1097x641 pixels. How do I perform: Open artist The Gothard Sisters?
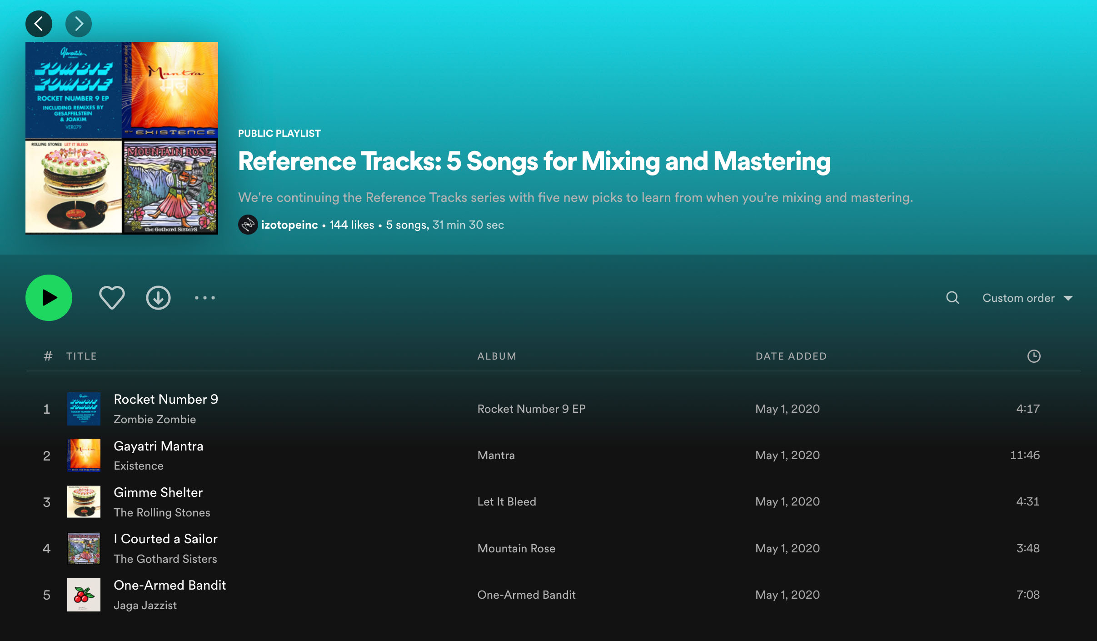coord(165,559)
